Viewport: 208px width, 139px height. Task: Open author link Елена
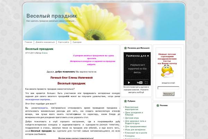[x=45, y=53]
